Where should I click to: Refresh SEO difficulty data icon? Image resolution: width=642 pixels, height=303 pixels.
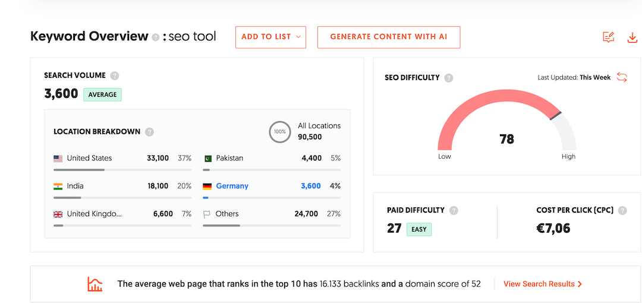(x=622, y=77)
